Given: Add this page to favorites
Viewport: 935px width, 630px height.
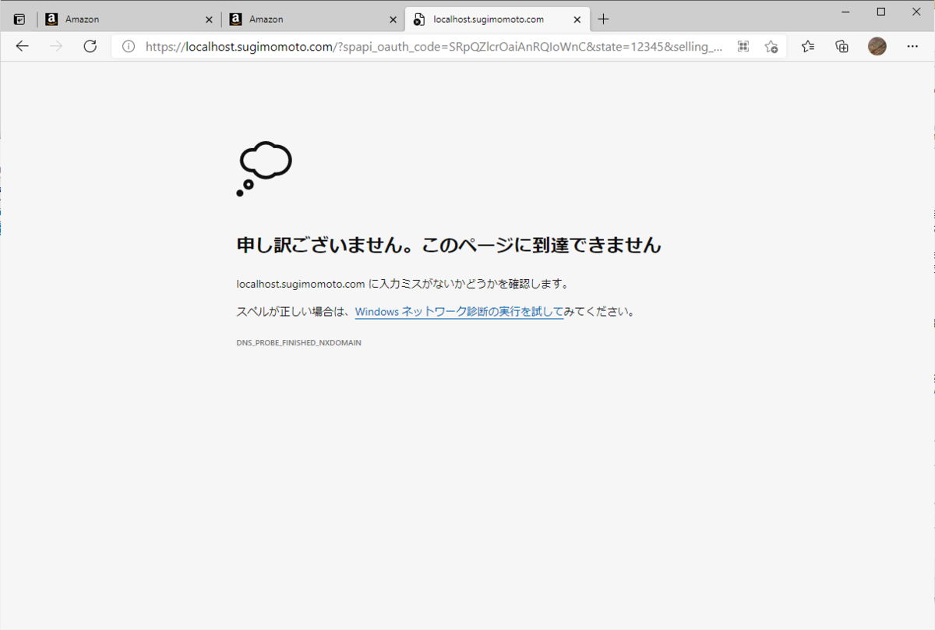Looking at the screenshot, I should (x=771, y=46).
